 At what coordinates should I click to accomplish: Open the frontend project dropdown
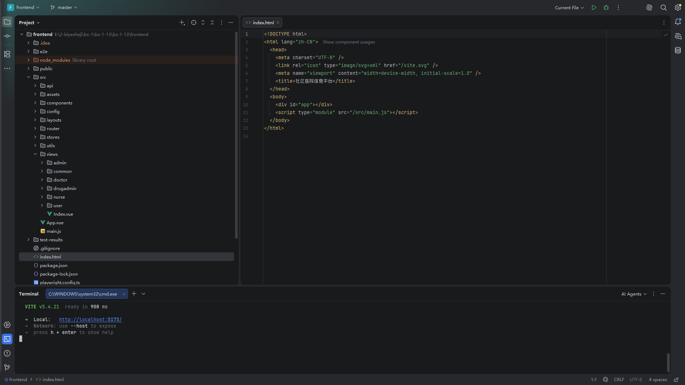pyautogui.click(x=24, y=7)
